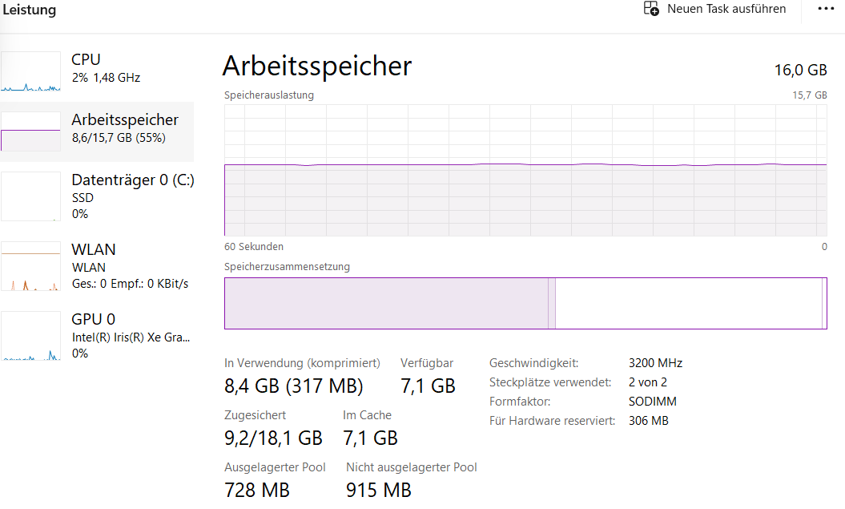The width and height of the screenshot is (845, 509).
Task: Click the "Neuen Task ausführen" button text
Action: click(x=726, y=9)
